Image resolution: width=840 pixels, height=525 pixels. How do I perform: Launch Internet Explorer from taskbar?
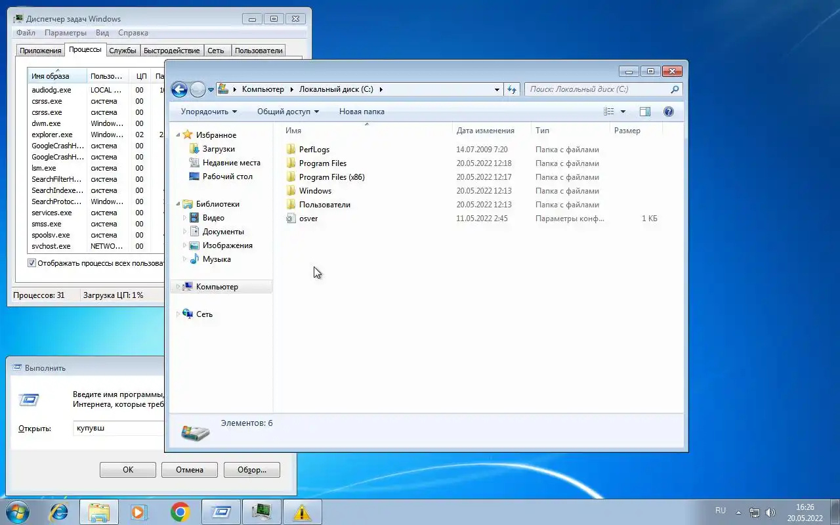(x=58, y=512)
